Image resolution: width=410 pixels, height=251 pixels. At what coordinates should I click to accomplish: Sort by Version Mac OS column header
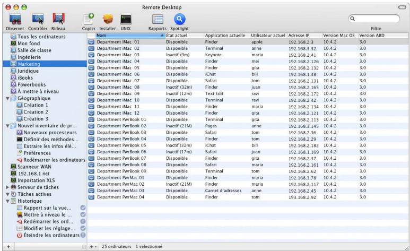click(340, 36)
